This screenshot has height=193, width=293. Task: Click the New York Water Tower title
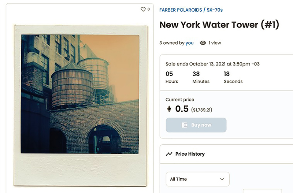tap(219, 25)
